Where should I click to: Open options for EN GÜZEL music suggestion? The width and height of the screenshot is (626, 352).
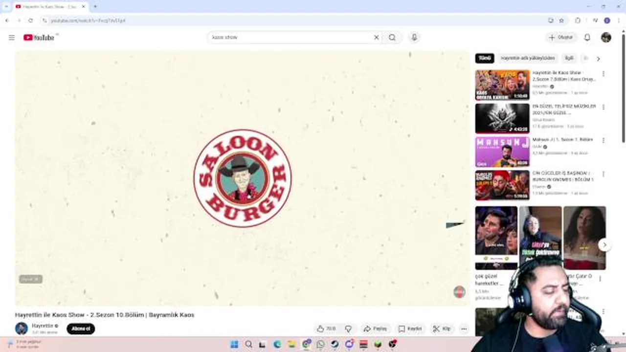click(x=604, y=107)
